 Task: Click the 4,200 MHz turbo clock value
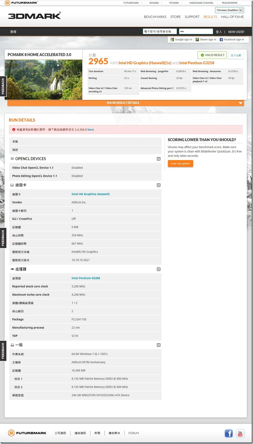point(78,295)
